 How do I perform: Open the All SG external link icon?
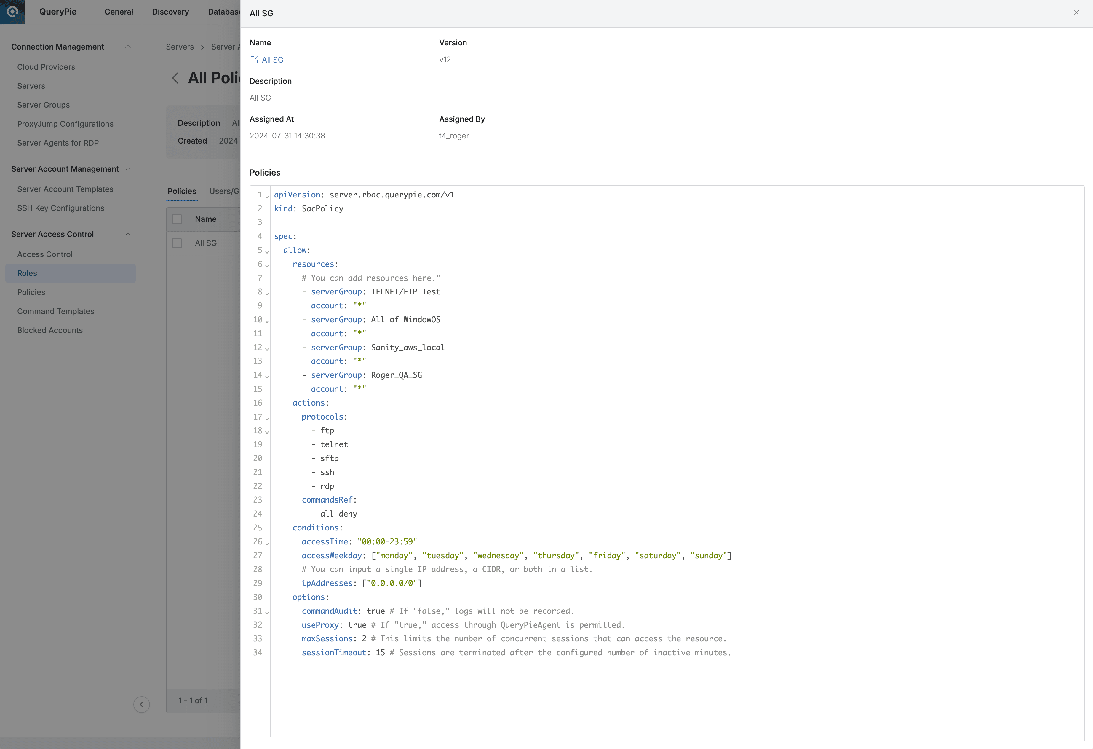[x=255, y=60]
